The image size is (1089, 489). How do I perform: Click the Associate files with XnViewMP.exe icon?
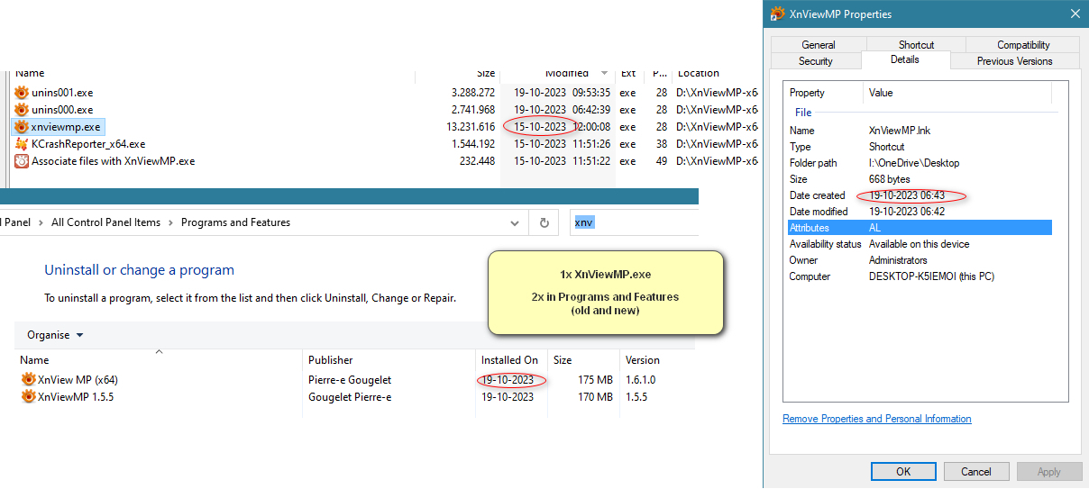[22, 161]
